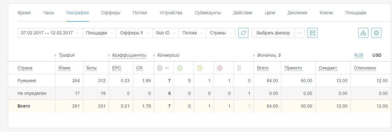Click the pending conversions clock icon
The width and height of the screenshot is (392, 132).
pos(199,68)
